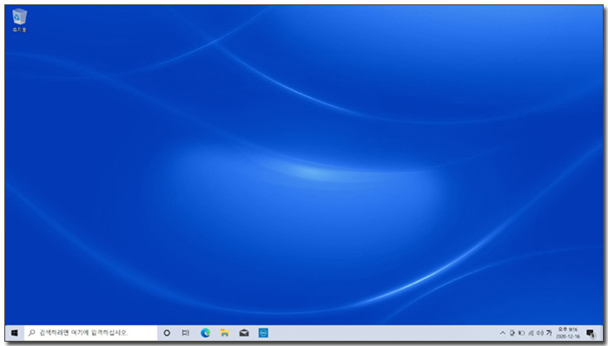Viewport: 608px width, 346px height.
Task: Open the Windows Start menu
Action: coord(15,333)
